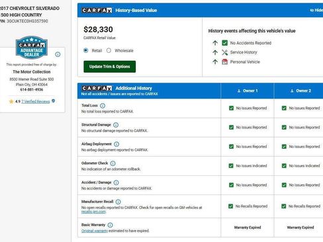Click Owner 1 Manufacturer Recall check mark
The width and height of the screenshot is (323, 242).
pos(230,206)
